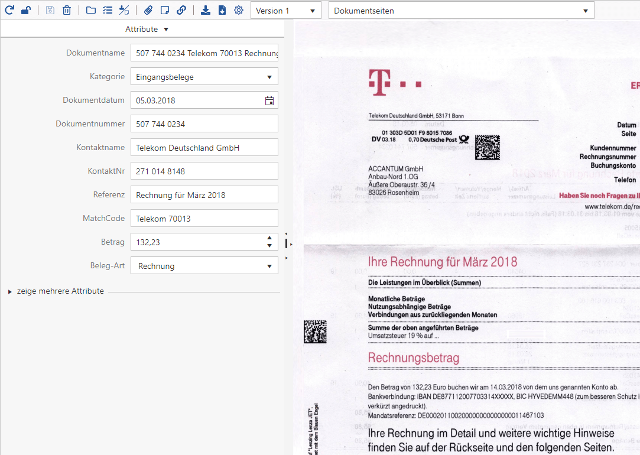The height and width of the screenshot is (455, 640).
Task: Click the paperclip attachment icon
Action: point(148,10)
